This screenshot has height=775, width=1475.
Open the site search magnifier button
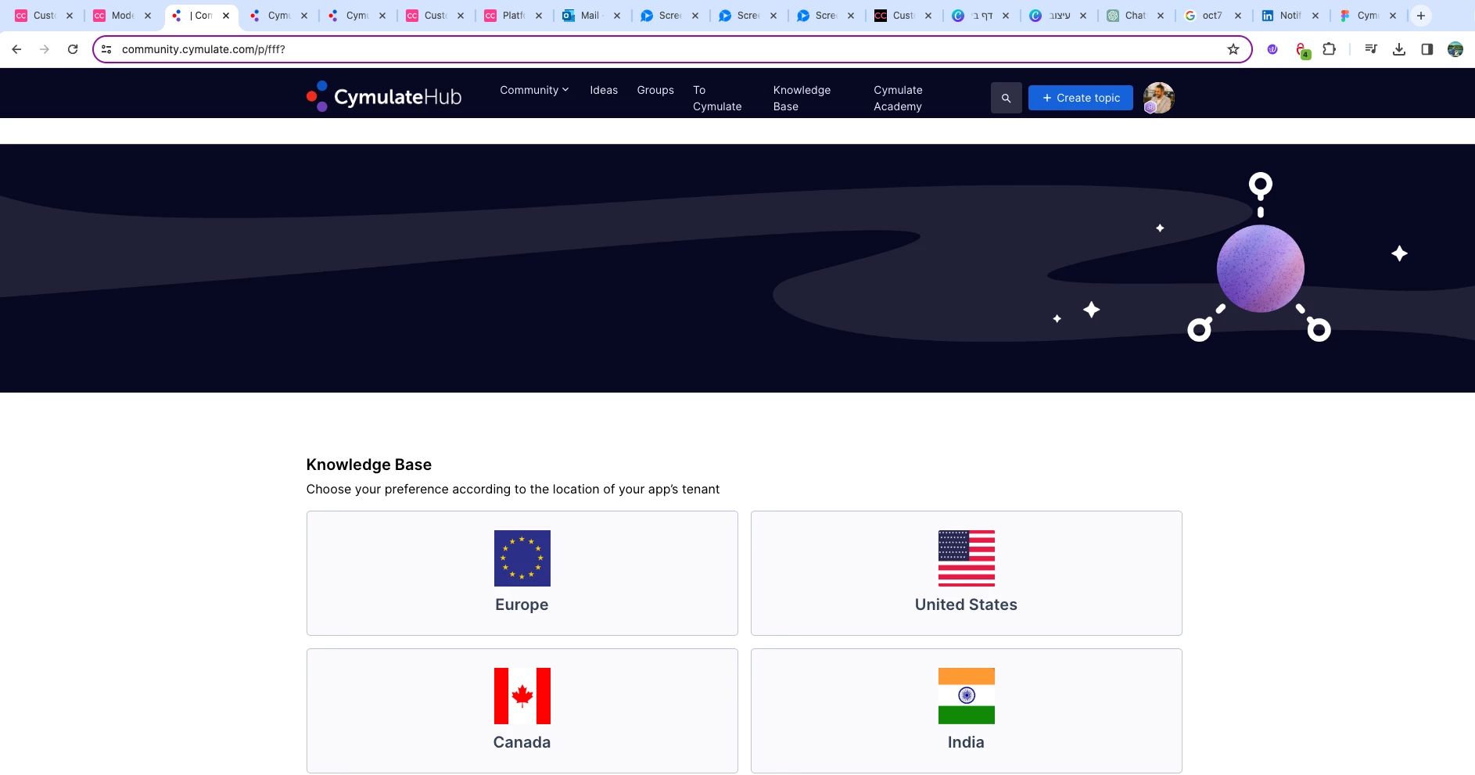tap(1007, 98)
